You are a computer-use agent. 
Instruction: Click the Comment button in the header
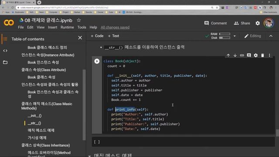click(215, 23)
